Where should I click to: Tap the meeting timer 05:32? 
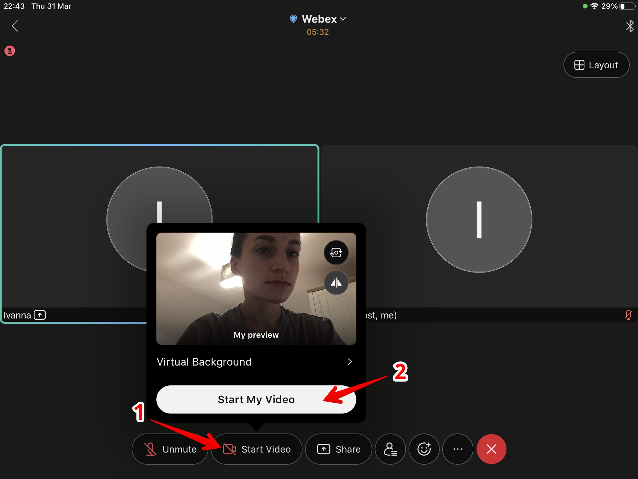click(318, 32)
